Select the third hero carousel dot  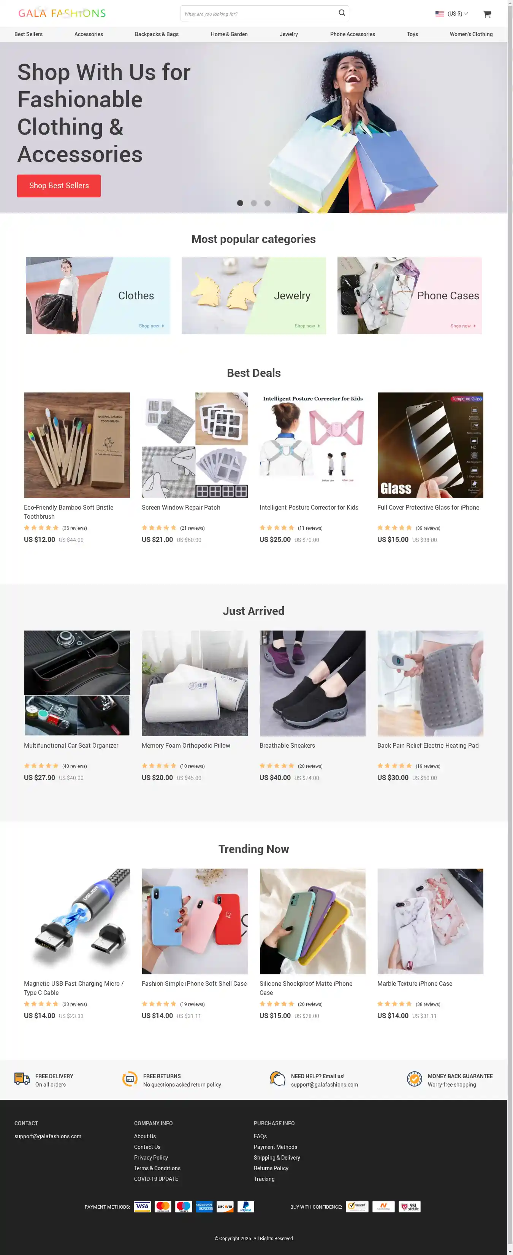[267, 203]
